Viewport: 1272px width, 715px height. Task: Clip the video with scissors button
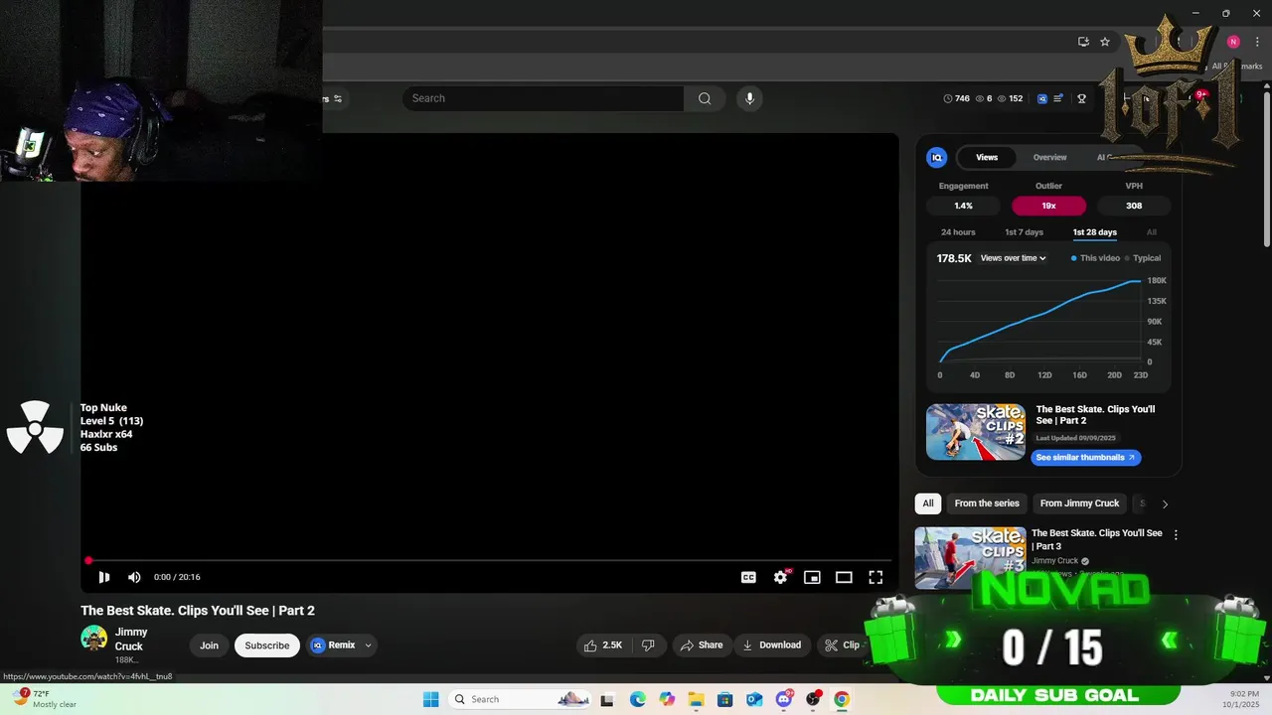pos(842,645)
